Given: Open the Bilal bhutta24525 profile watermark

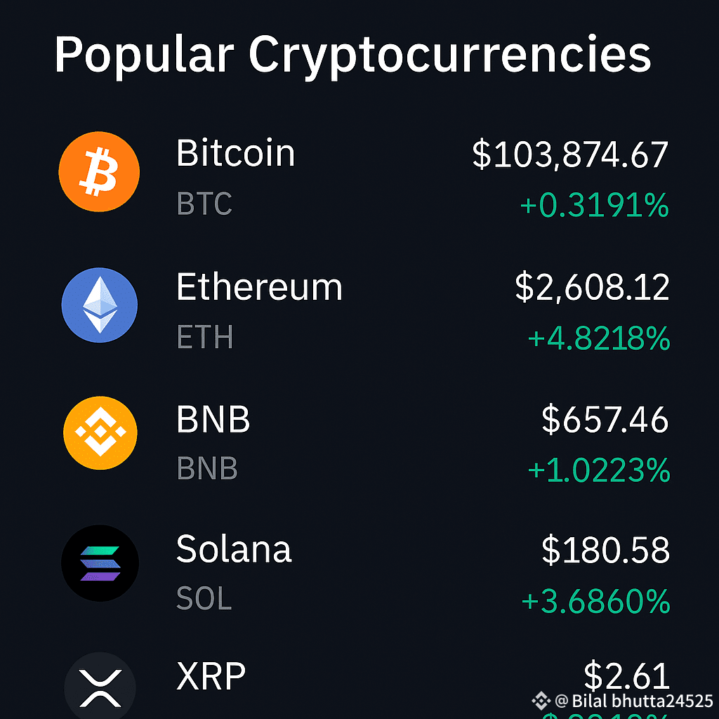Looking at the screenshot, I should (x=633, y=701).
